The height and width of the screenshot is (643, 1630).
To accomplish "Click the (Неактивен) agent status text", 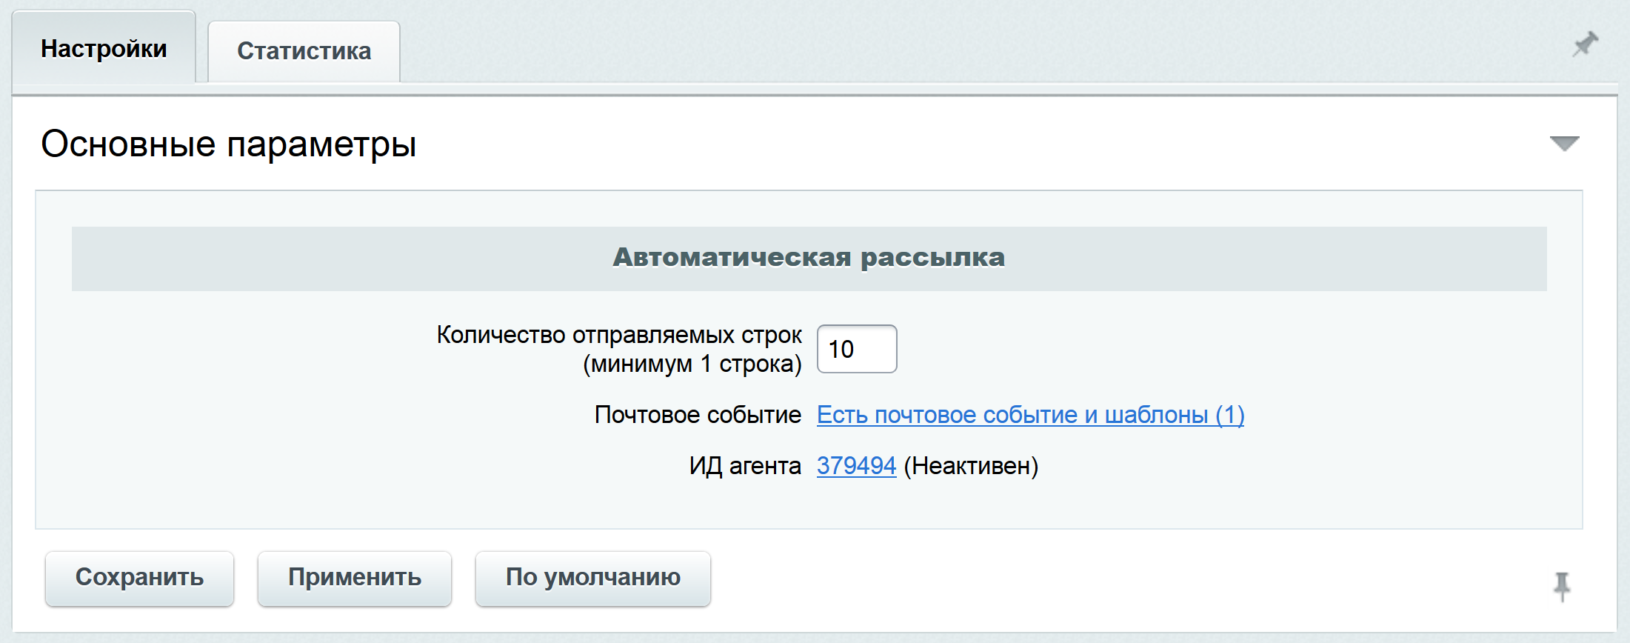I will pos(971,466).
